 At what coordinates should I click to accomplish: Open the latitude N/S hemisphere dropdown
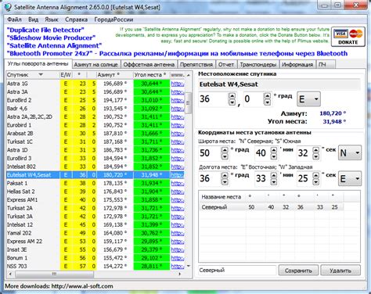point(350,152)
